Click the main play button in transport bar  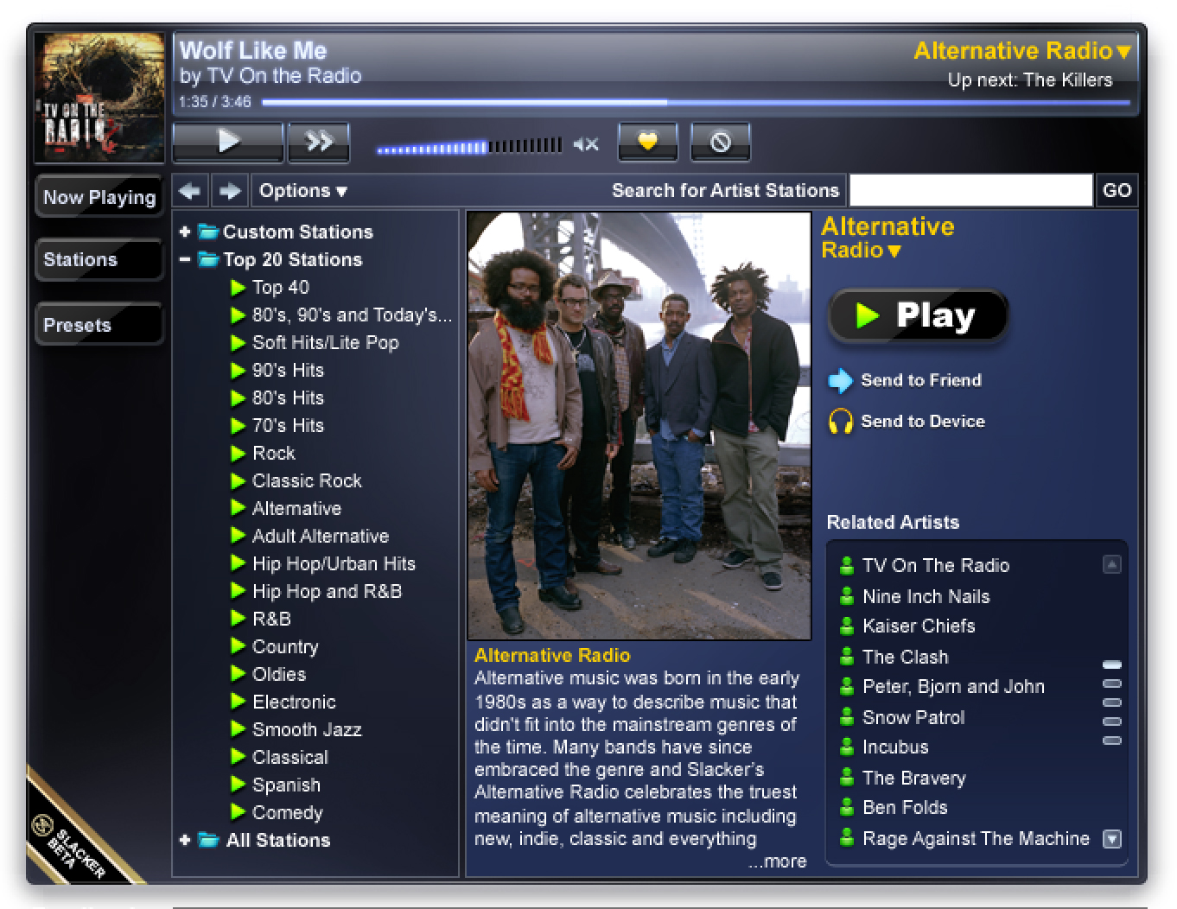[228, 142]
